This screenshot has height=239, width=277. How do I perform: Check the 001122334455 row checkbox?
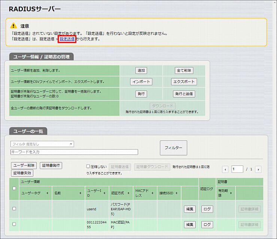point(14,224)
